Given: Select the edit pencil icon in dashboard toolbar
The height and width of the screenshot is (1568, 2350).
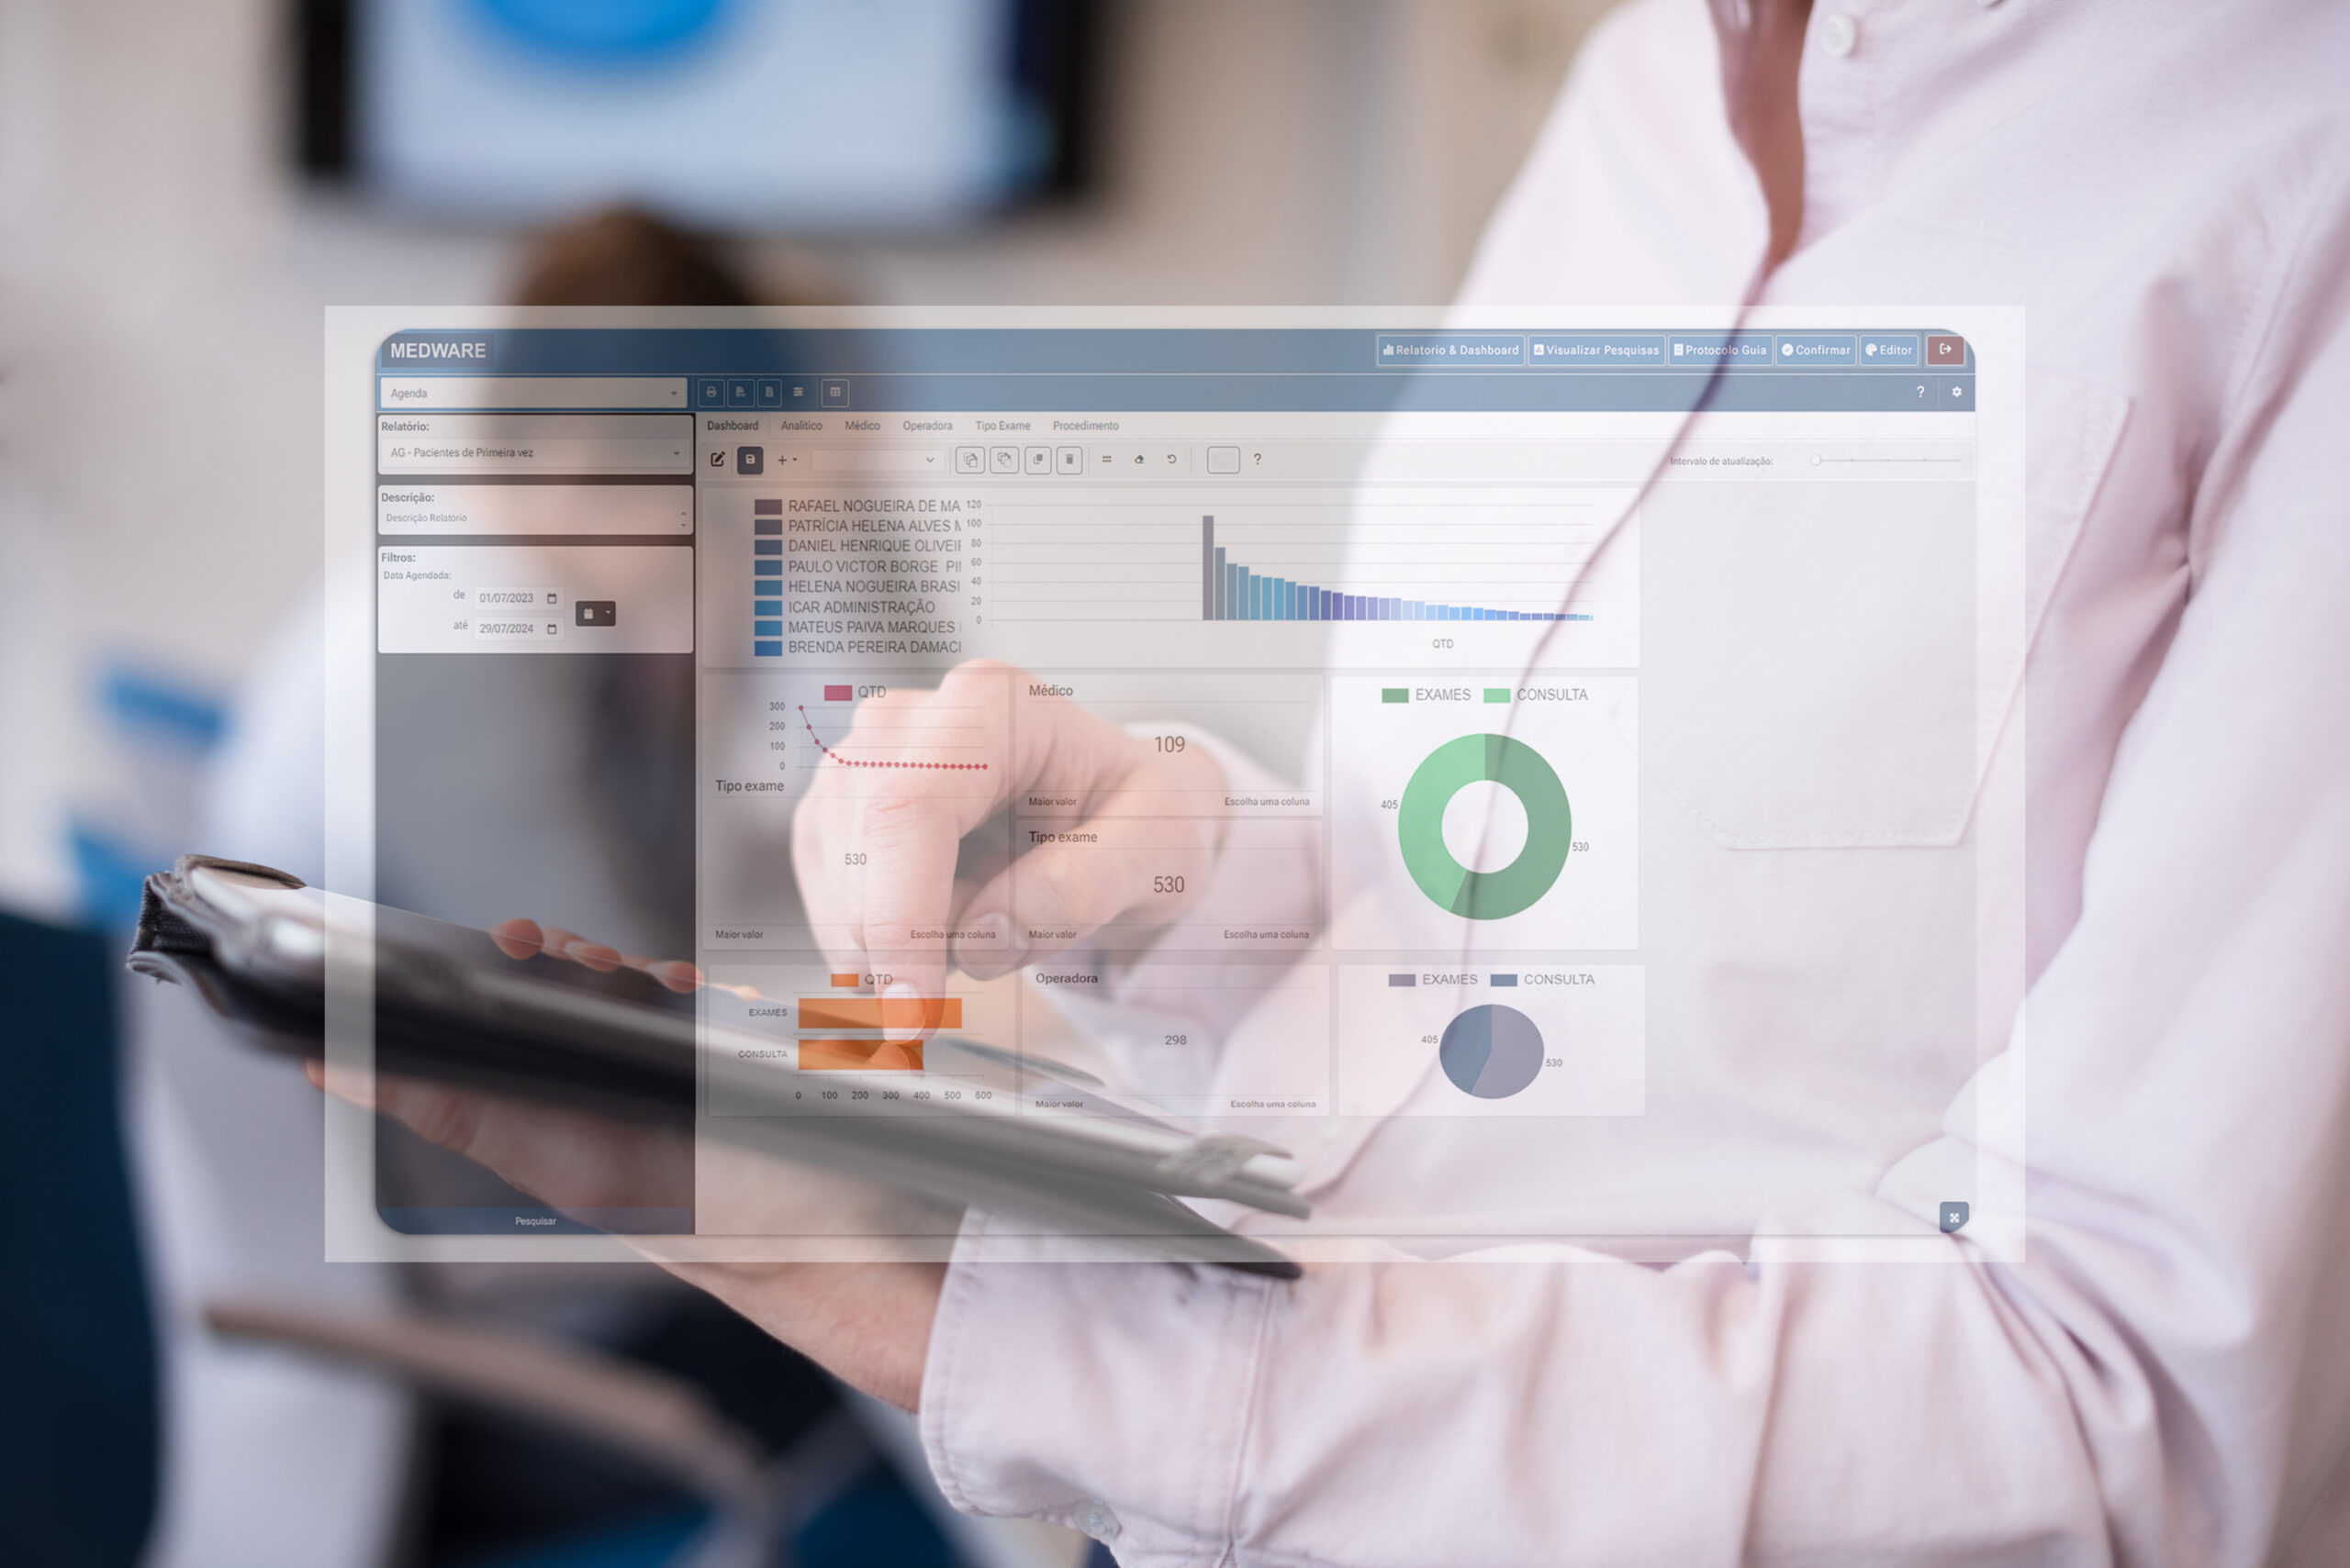Looking at the screenshot, I should click(x=718, y=461).
